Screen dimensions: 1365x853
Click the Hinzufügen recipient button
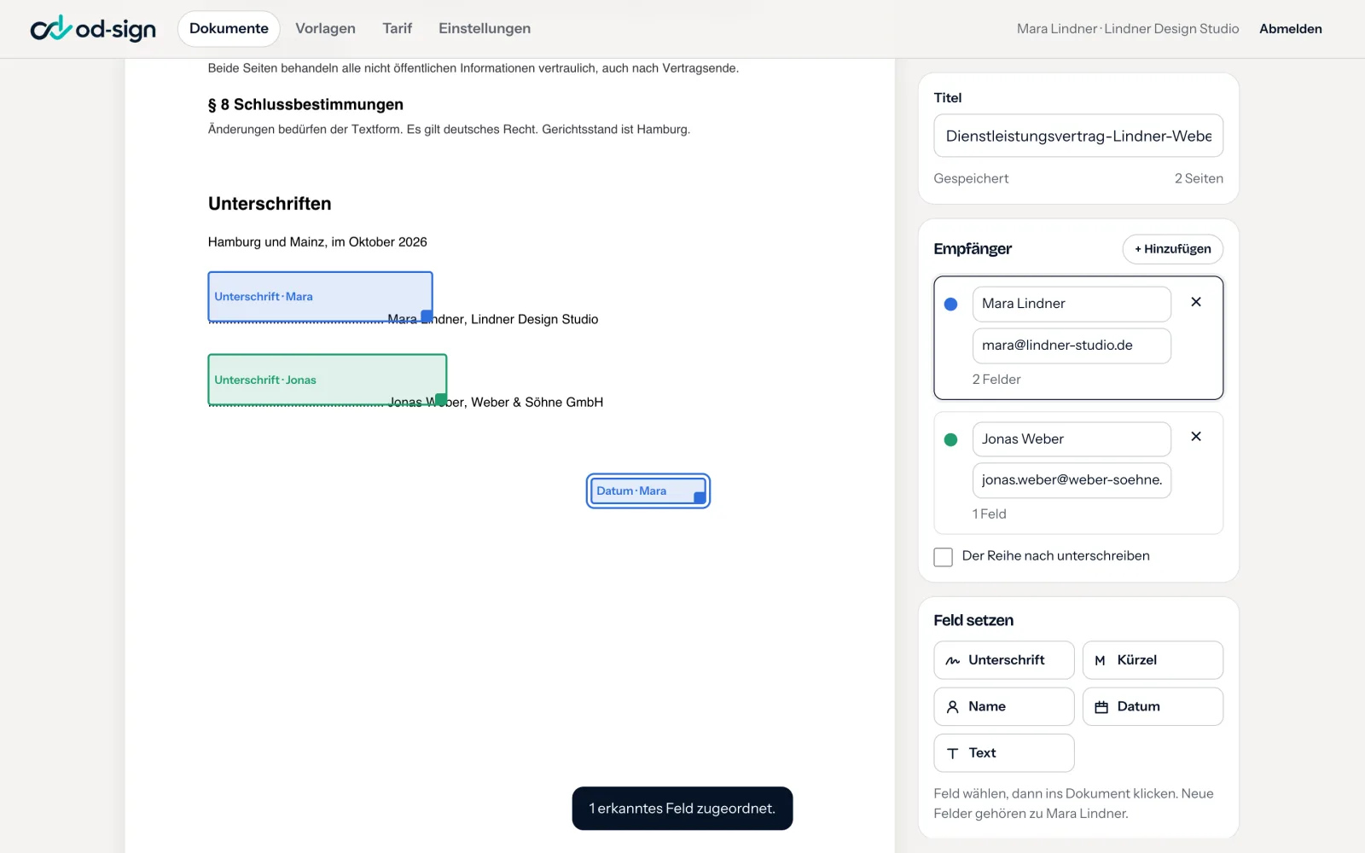pos(1172,249)
